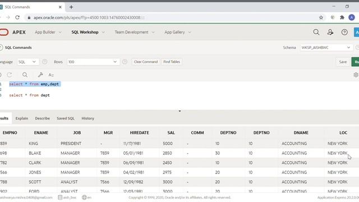Image resolution: width=359 pixels, height=202 pixels.
Task: Click salary 2850 cell
Action: point(167,153)
